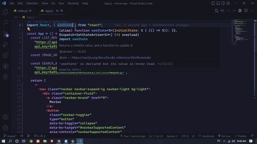
Task: Toggle file blame circular icon in toolbar
Action: [x=240, y=11]
